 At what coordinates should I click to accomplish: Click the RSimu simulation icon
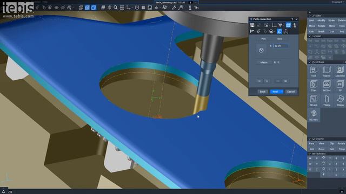coord(340,101)
